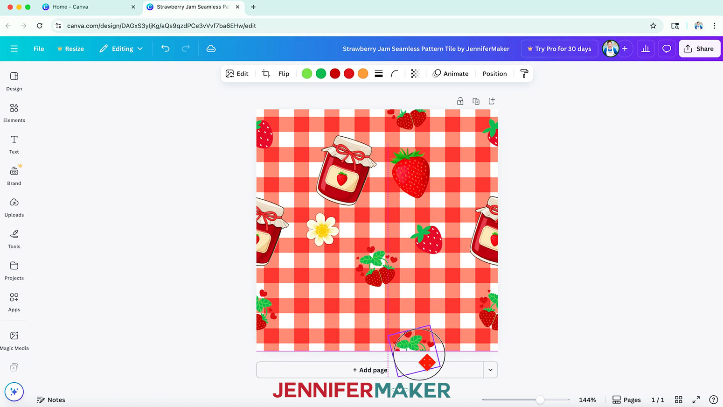Image resolution: width=723 pixels, height=407 pixels.
Task: Open the Projects panel
Action: (x=14, y=271)
